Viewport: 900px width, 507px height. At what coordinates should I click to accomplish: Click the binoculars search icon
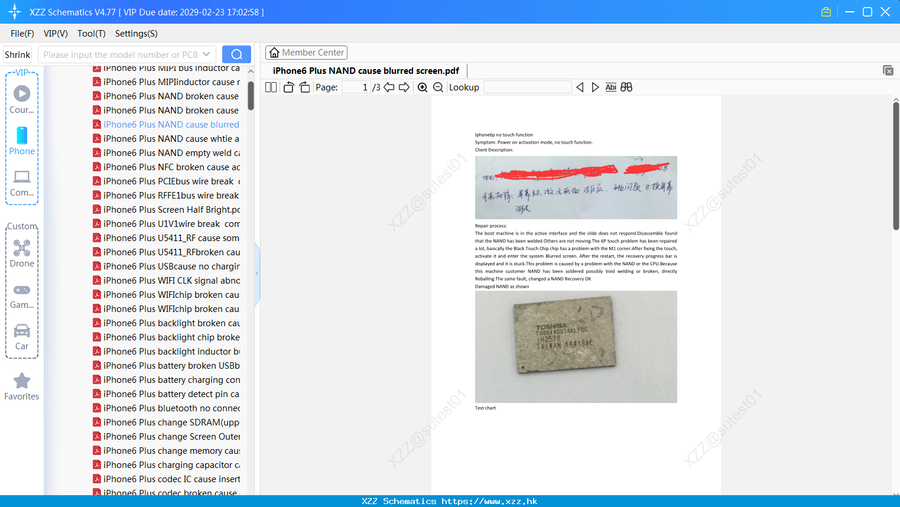[626, 87]
